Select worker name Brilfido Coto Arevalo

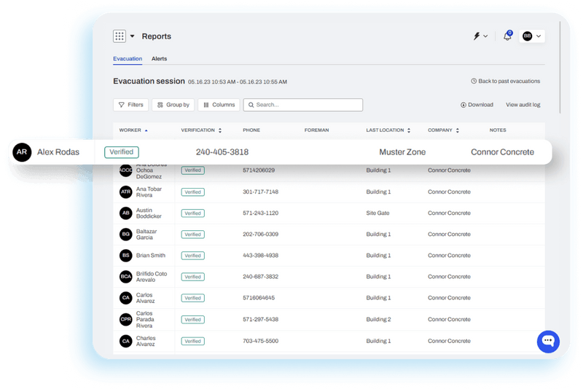tap(152, 276)
